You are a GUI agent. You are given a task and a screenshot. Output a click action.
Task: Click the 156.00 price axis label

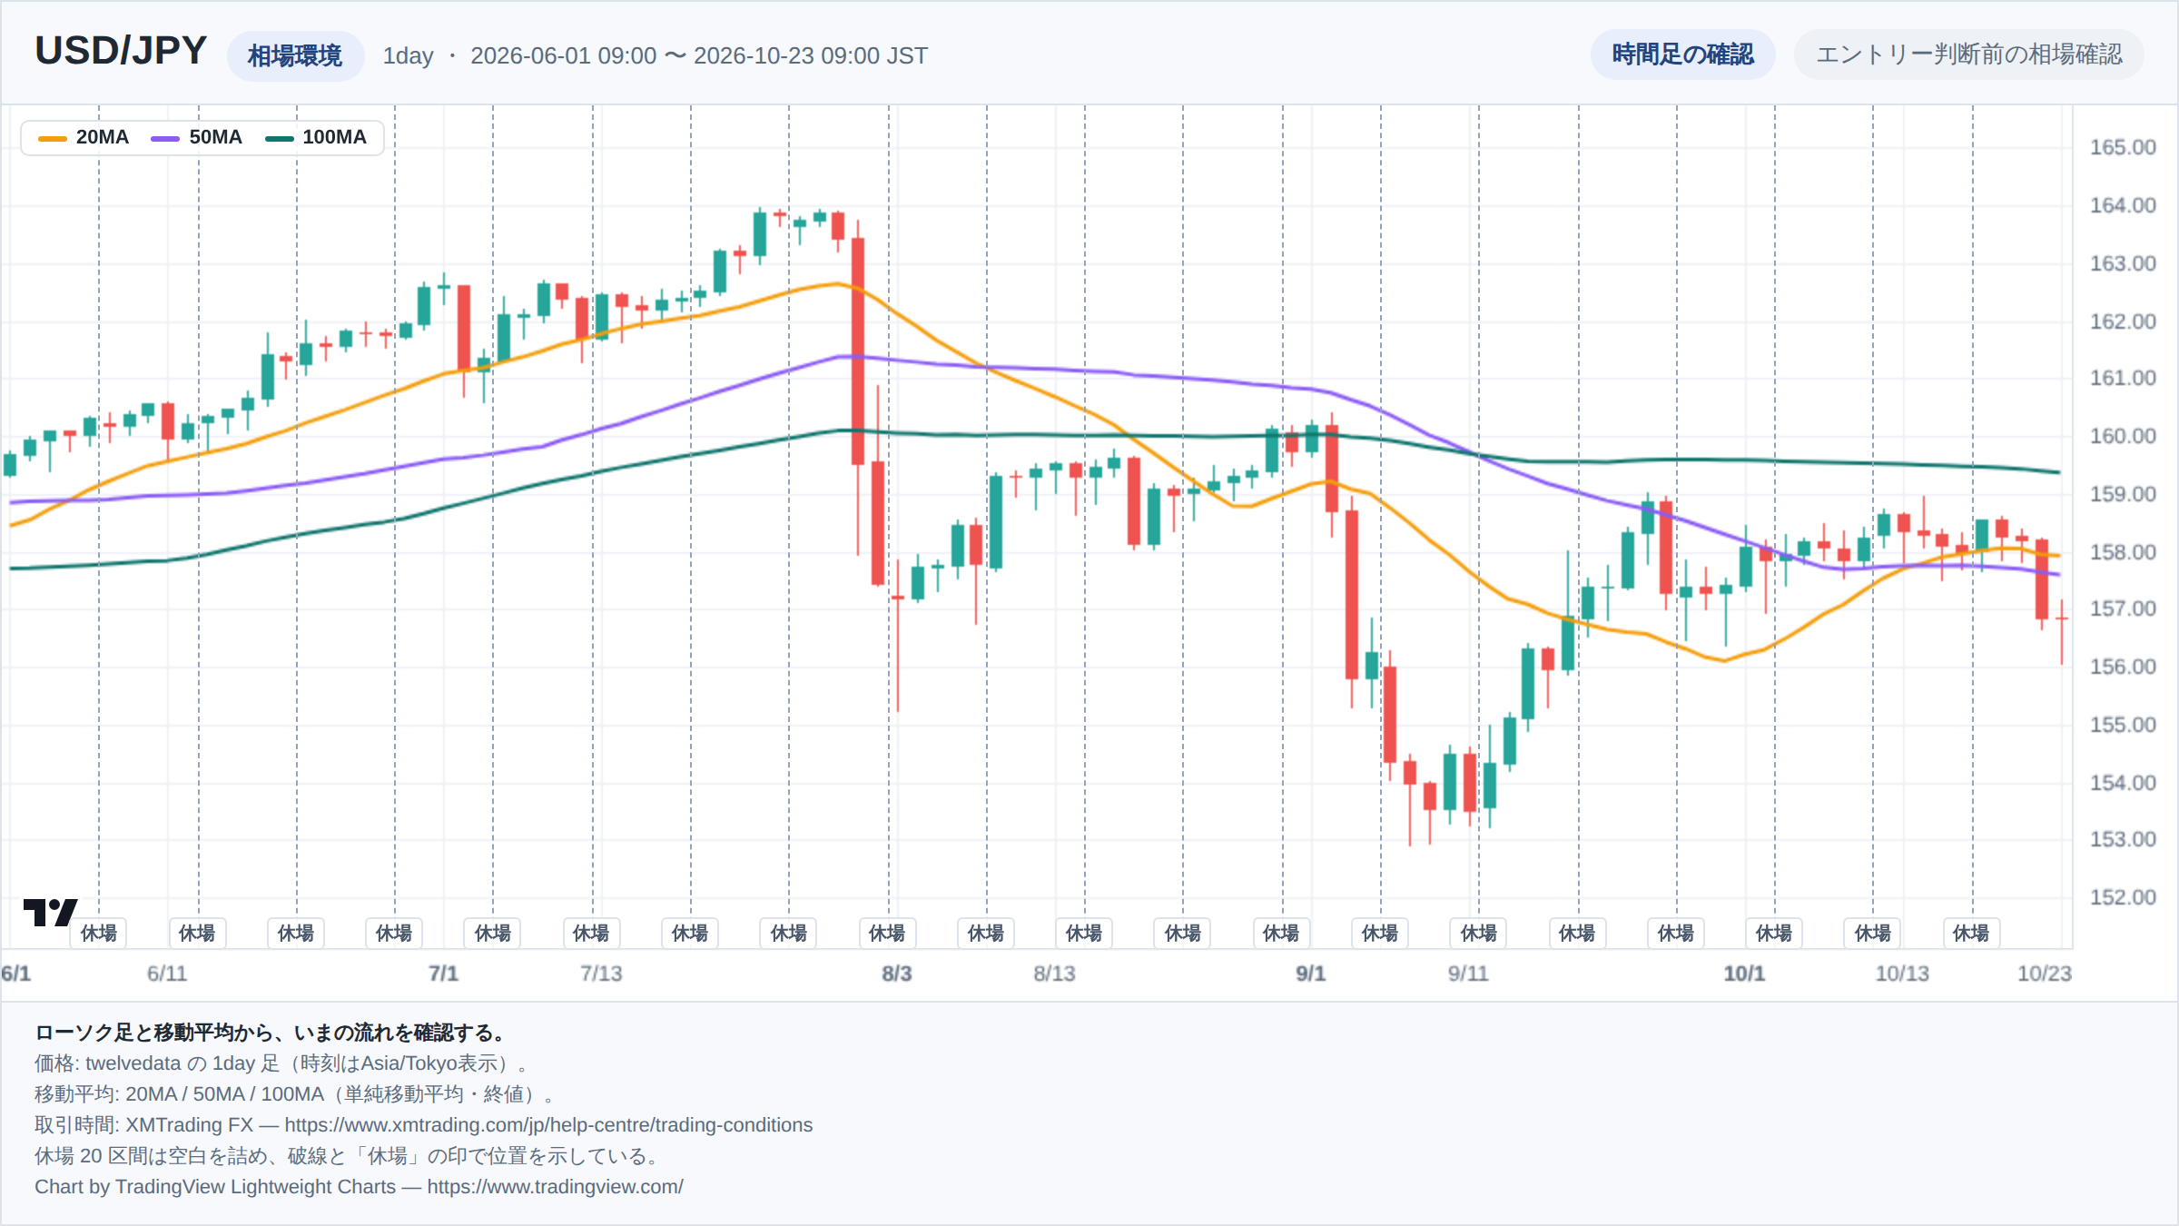2123,667
